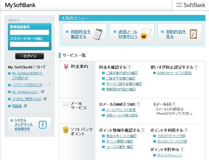Open 契約内容を見る popular menu link

point(176,34)
